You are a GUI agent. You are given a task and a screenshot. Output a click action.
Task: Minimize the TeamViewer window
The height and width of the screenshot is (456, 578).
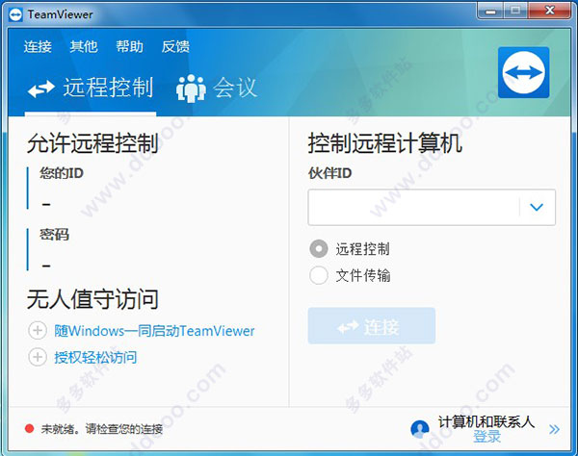pos(490,11)
